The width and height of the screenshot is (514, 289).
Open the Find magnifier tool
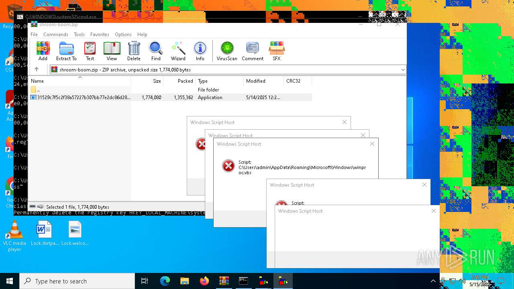click(x=156, y=51)
